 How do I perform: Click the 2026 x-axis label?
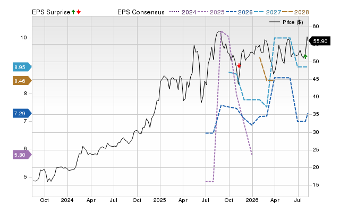(x=252, y=200)
